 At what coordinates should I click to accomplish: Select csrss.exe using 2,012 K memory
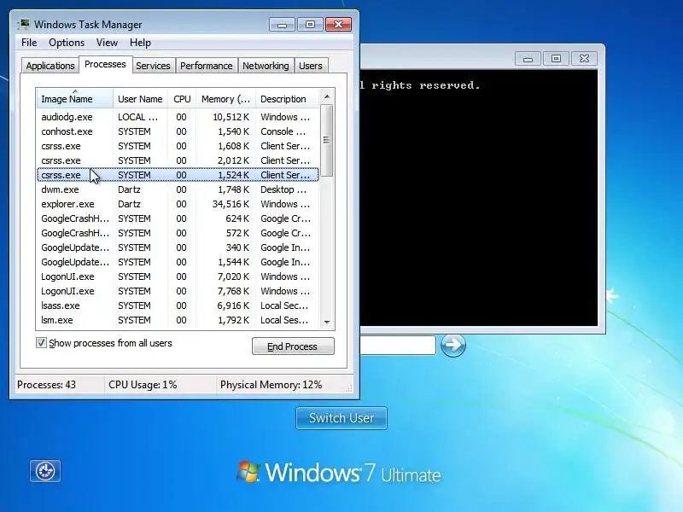(x=178, y=160)
